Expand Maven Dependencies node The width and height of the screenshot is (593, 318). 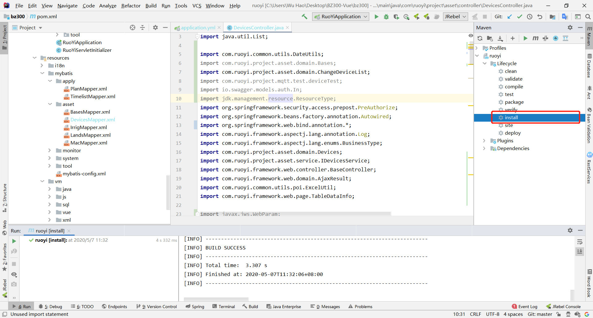(x=485, y=148)
